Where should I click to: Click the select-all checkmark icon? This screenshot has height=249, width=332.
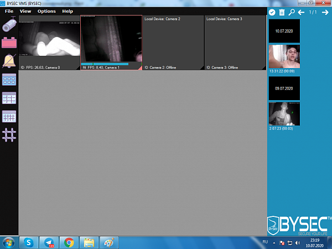tap(272, 12)
